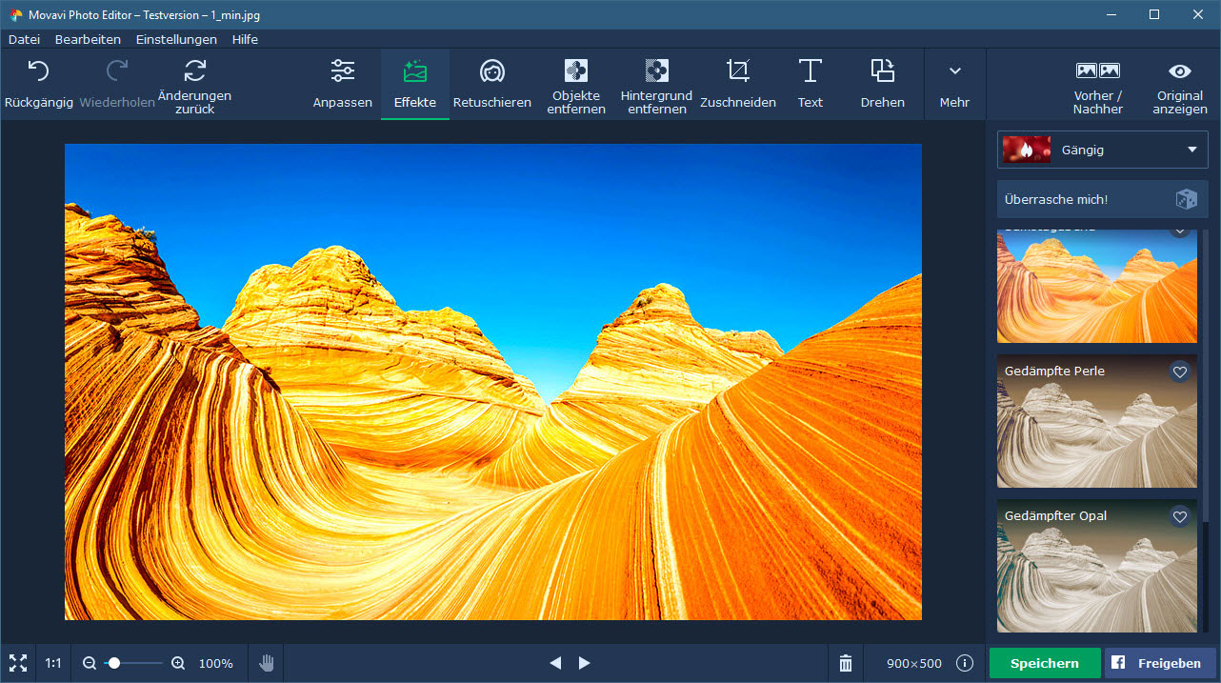Image resolution: width=1221 pixels, height=683 pixels.
Task: Click the Überrasche mich! button
Action: coord(1103,199)
